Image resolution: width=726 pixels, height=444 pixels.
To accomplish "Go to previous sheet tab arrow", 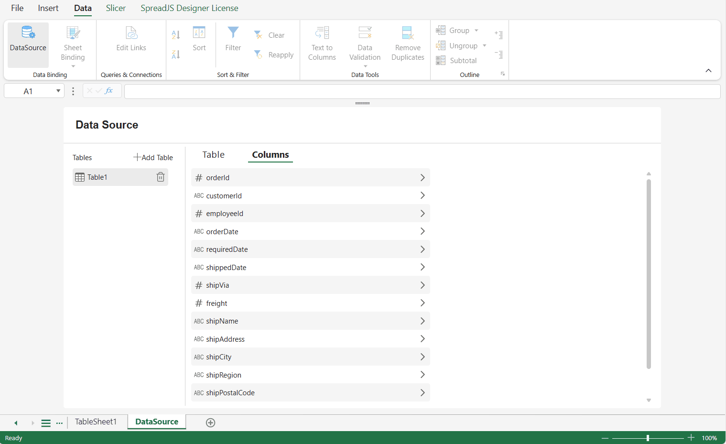I will click(x=16, y=423).
